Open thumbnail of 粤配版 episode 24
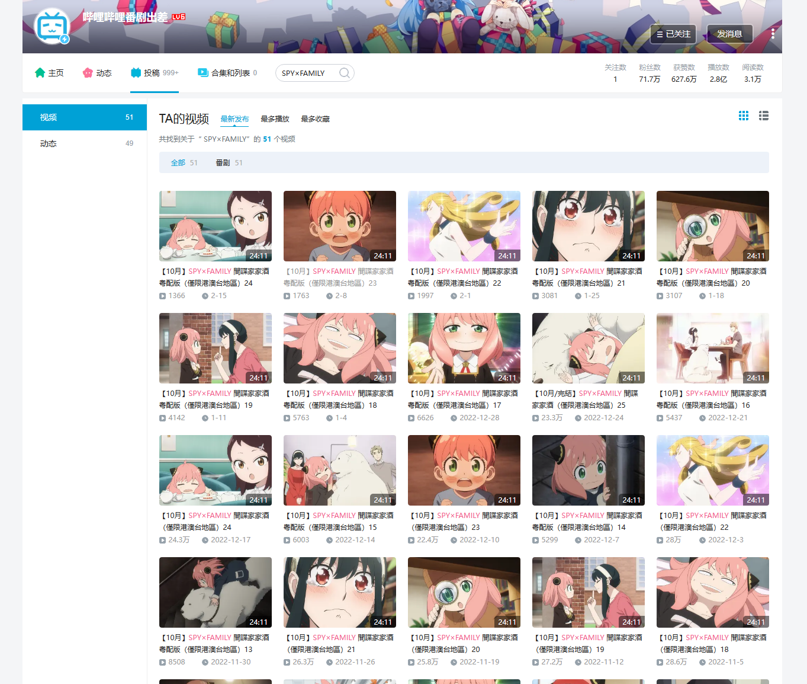The height and width of the screenshot is (684, 807). [216, 226]
